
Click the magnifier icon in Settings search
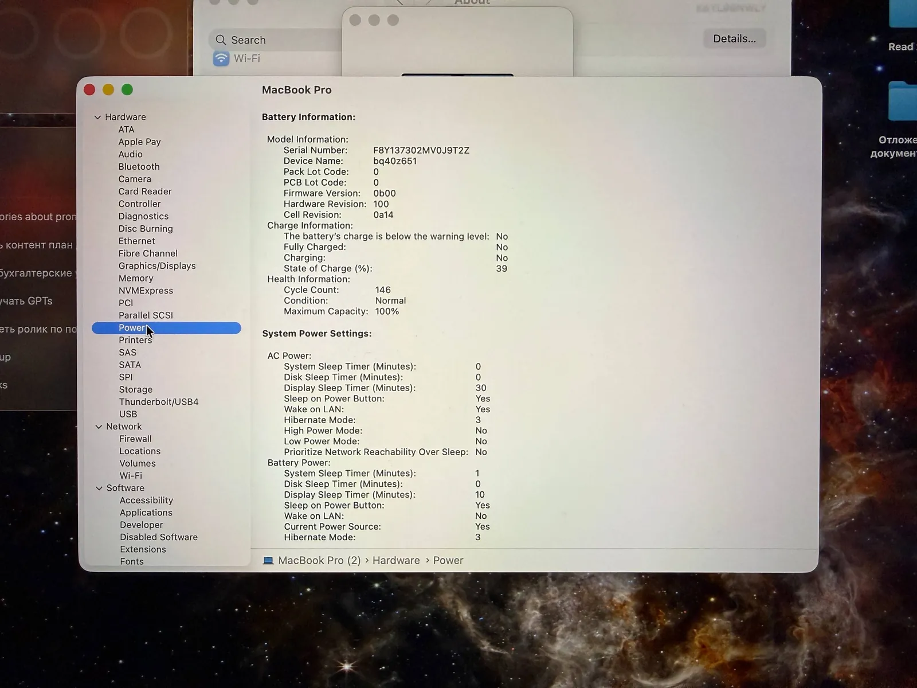pos(221,40)
